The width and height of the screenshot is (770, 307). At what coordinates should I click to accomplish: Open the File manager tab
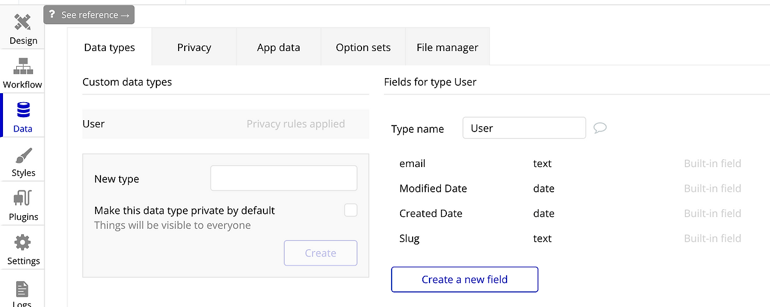[x=447, y=47]
